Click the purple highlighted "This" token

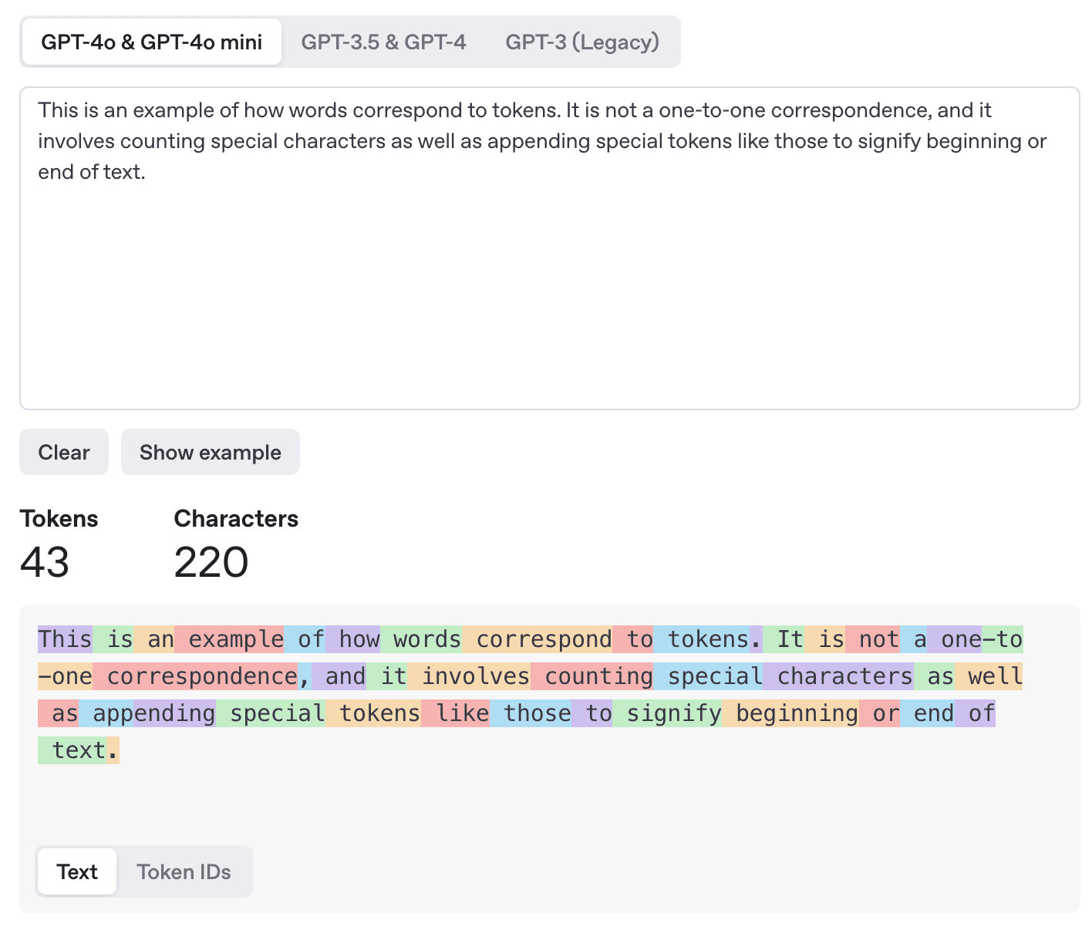coord(65,639)
